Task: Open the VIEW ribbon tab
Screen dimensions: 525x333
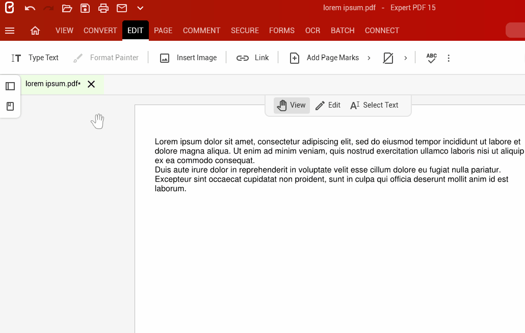Action: (x=64, y=31)
